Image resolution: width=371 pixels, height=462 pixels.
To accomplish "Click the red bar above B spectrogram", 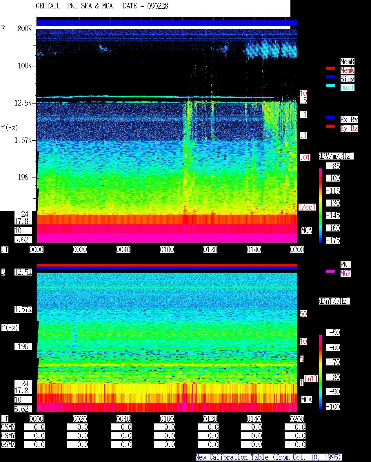I will tap(167, 265).
